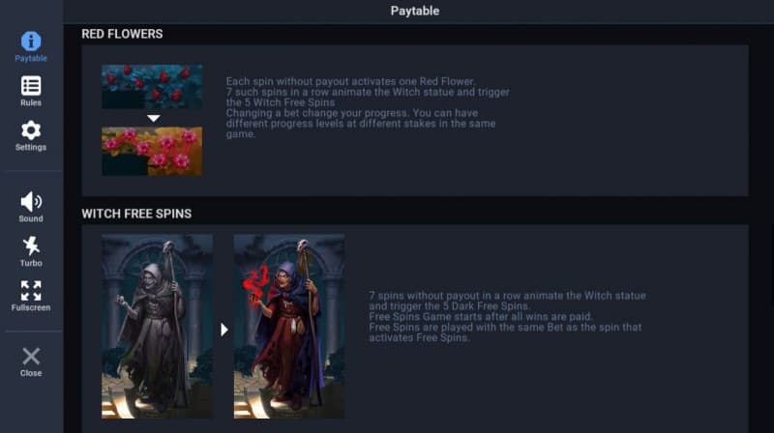This screenshot has height=433, width=774.
Task: Toggle Turbo lightning mode
Action: [x=31, y=246]
